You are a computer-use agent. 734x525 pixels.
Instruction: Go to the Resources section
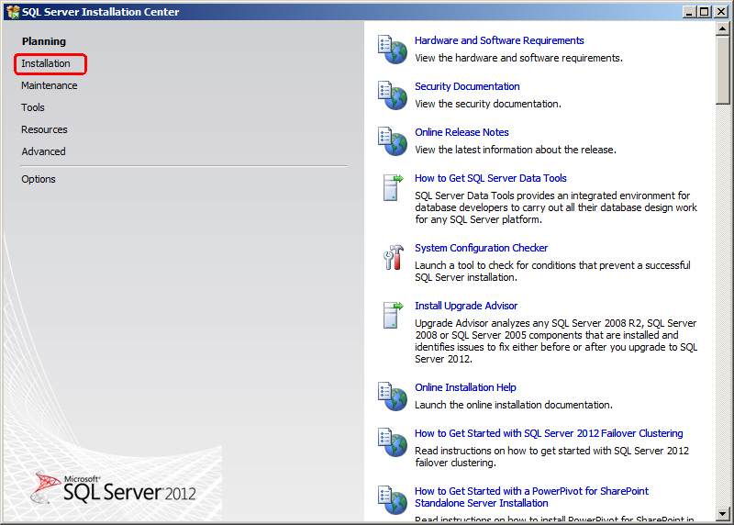pos(44,129)
